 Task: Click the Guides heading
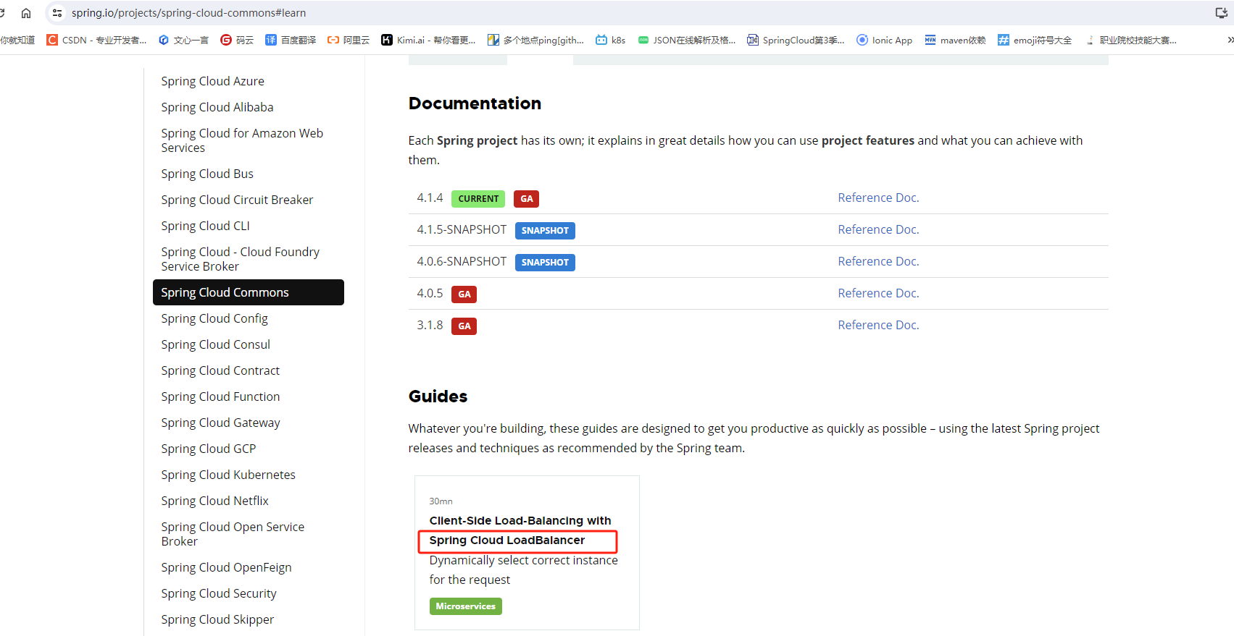point(438,397)
